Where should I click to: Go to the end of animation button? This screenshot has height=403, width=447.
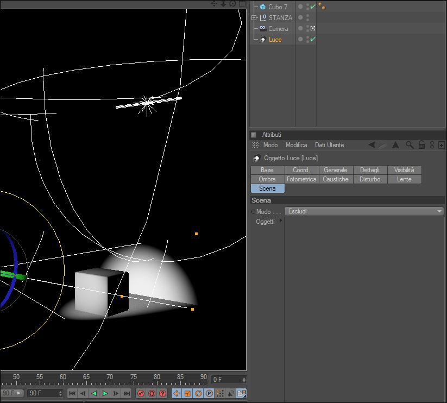pos(127,393)
